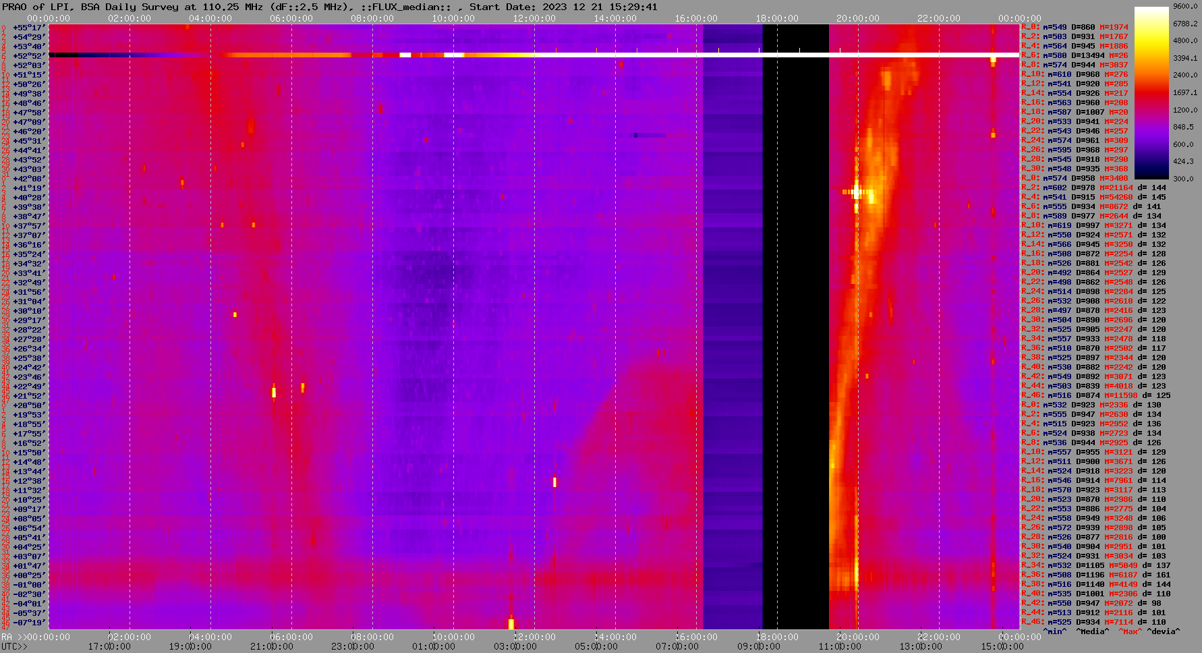Click the M=8672 maximum value
Image resolution: width=1202 pixels, height=653 pixels.
[x=1114, y=206]
